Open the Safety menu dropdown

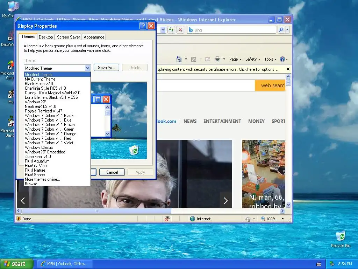253,59
